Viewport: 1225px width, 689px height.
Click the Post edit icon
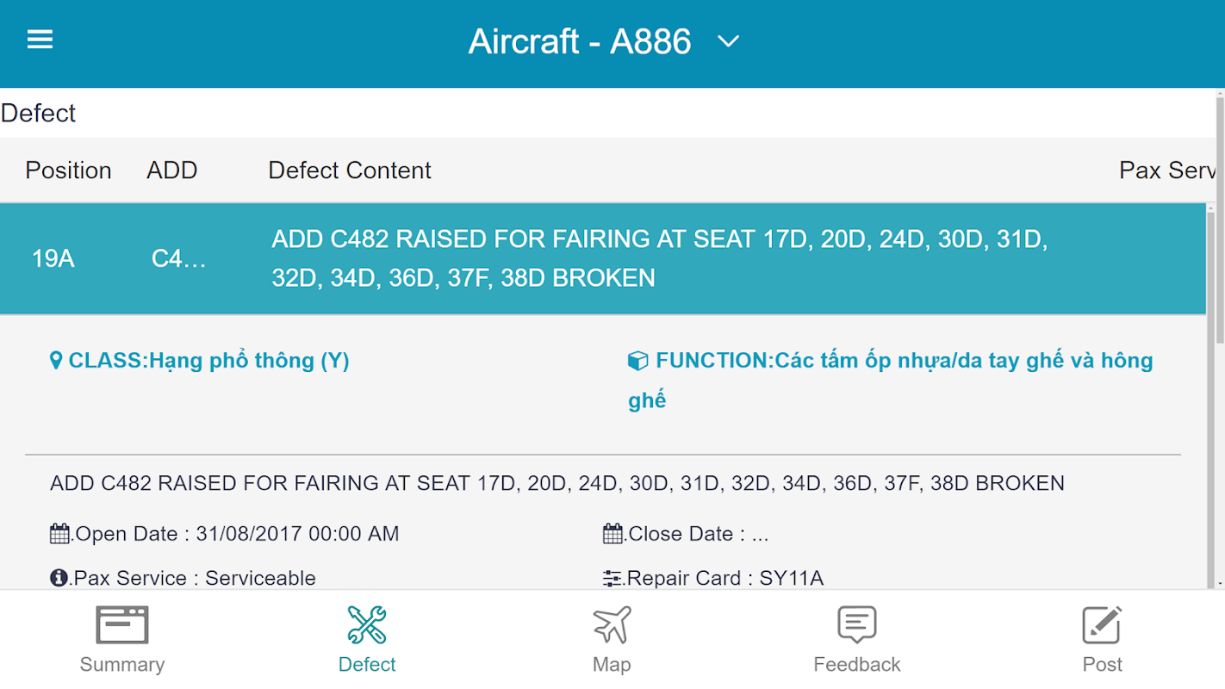(x=1102, y=625)
